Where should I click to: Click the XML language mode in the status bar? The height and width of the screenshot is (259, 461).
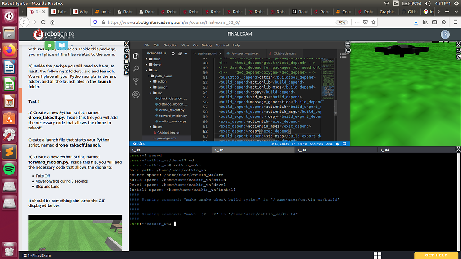pos(329,144)
